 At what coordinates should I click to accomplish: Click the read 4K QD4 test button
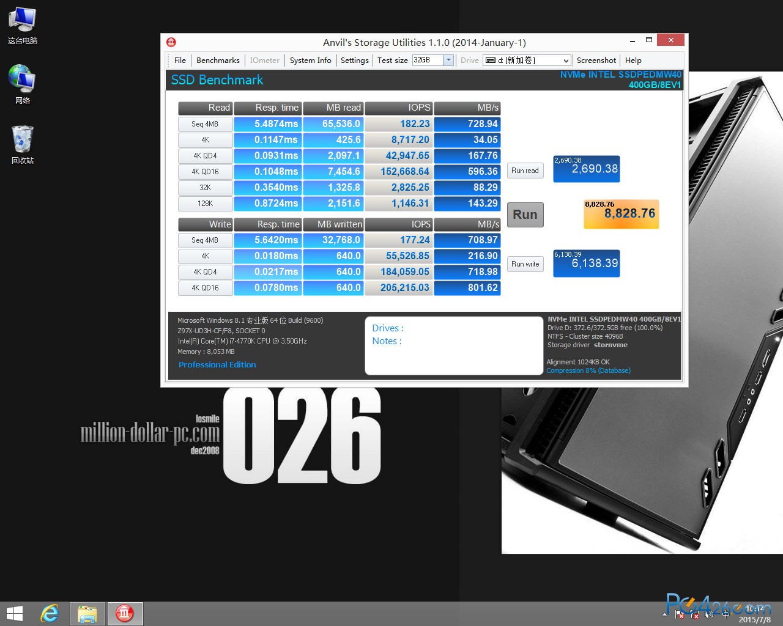[x=205, y=156]
